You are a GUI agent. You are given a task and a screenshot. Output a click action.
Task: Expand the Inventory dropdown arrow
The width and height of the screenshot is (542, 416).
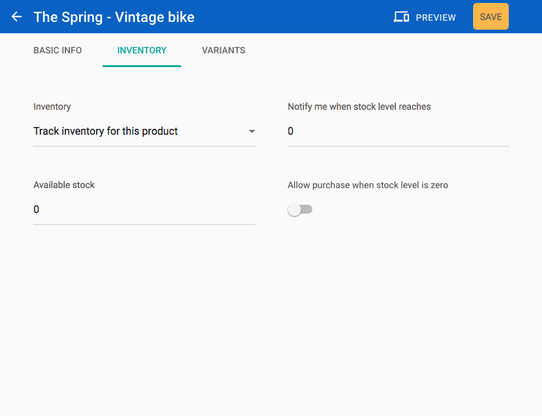click(252, 131)
